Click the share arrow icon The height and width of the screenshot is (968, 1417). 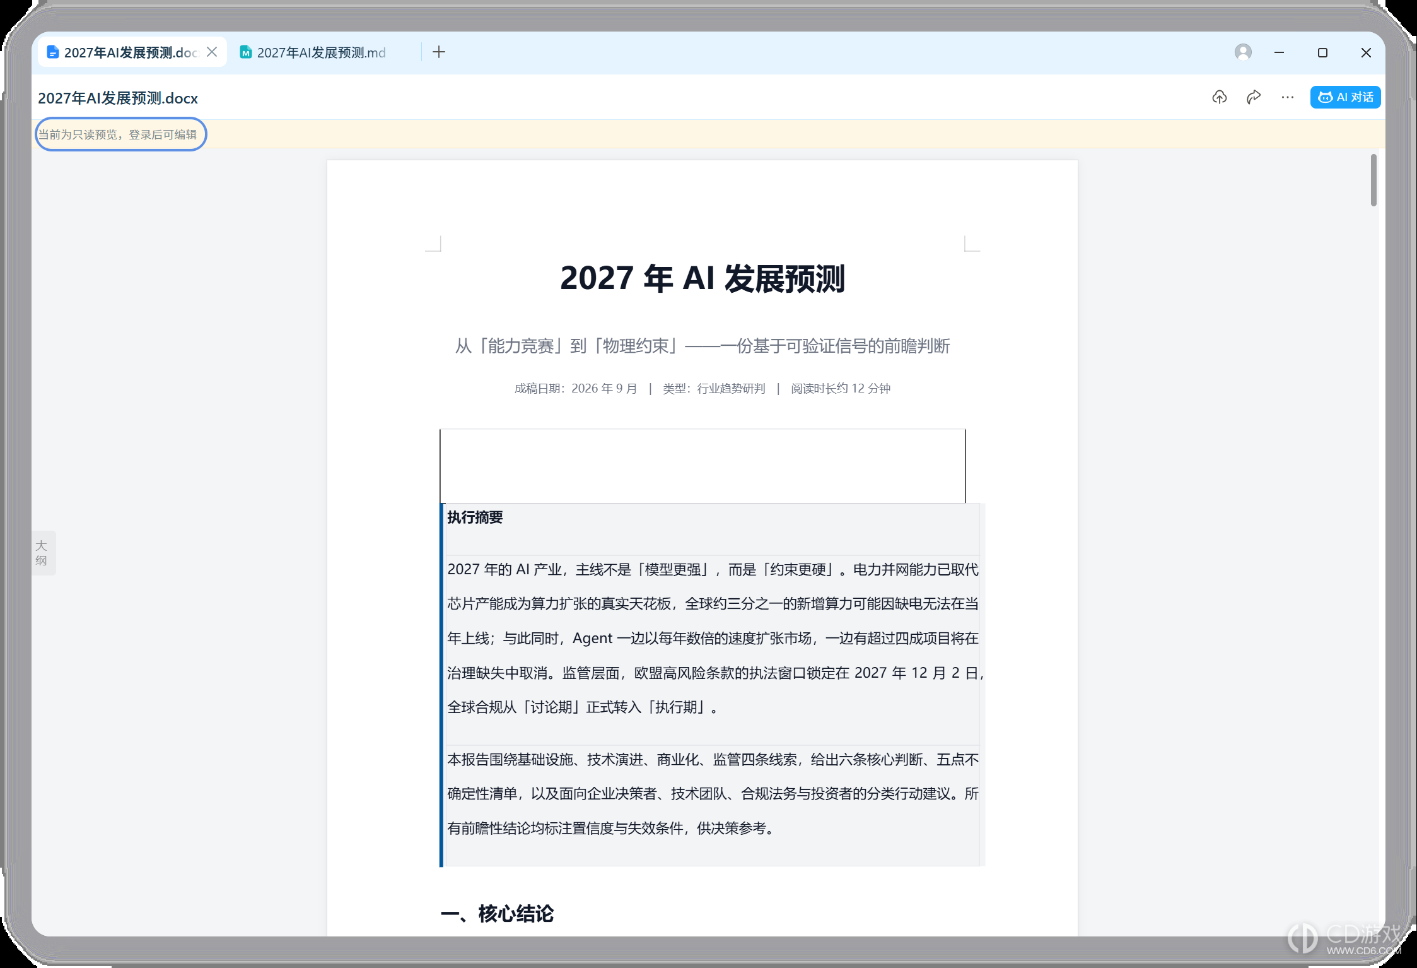point(1254,97)
